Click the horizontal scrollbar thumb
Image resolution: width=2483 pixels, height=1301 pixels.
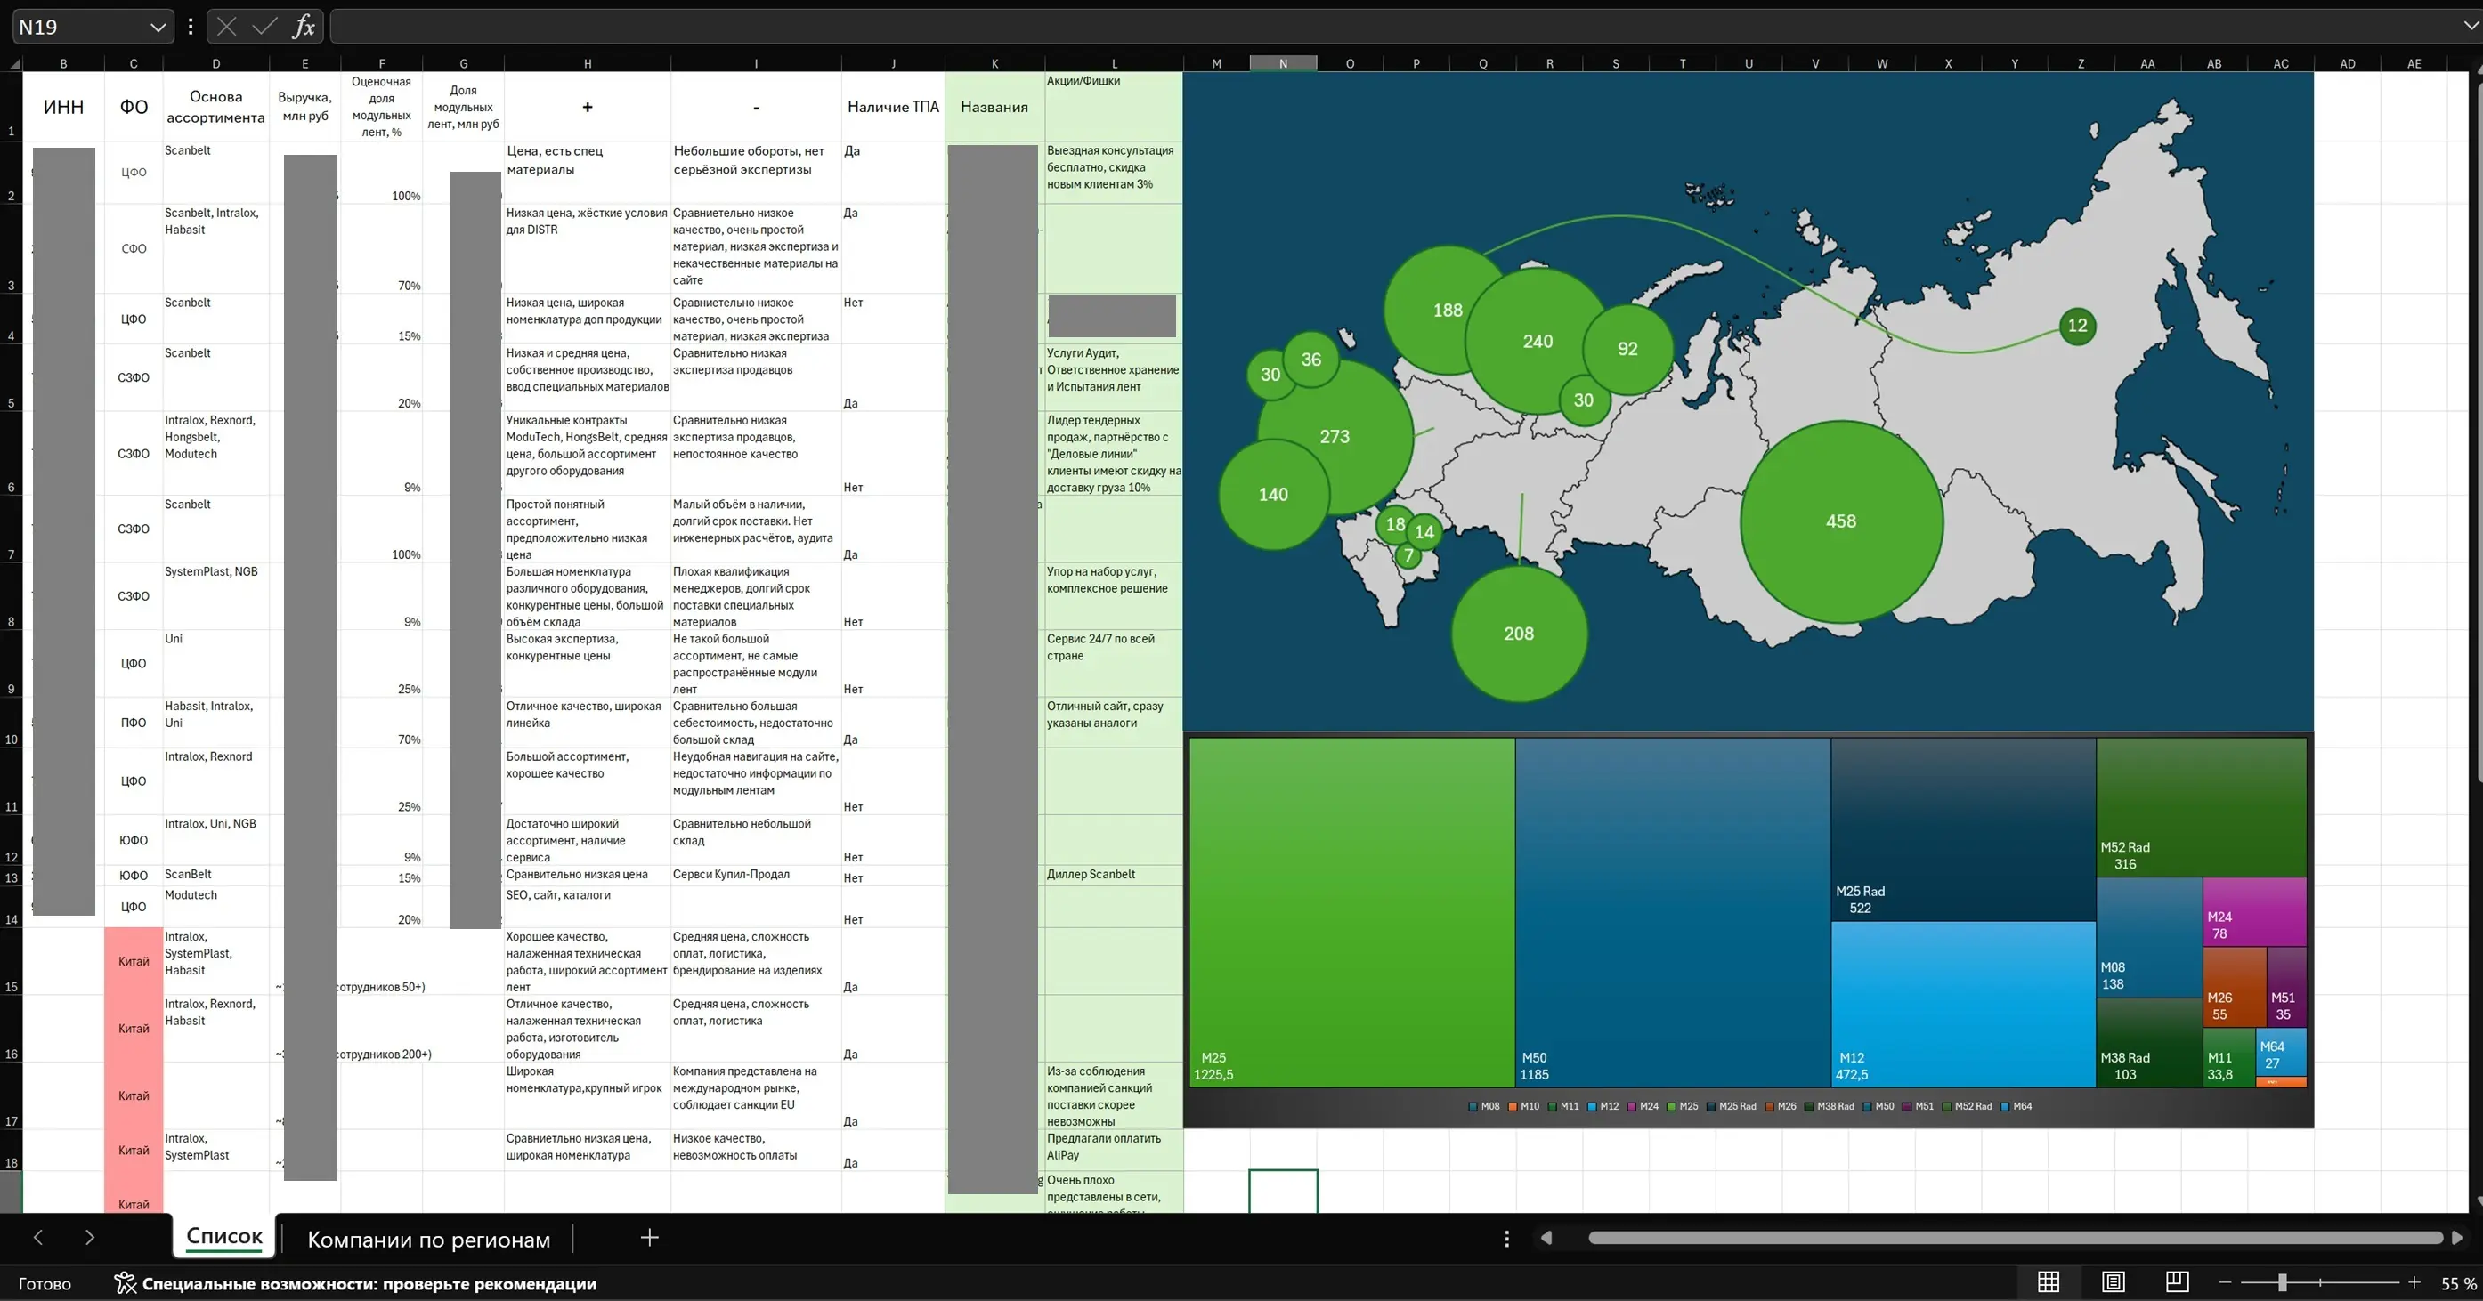pos(2016,1238)
